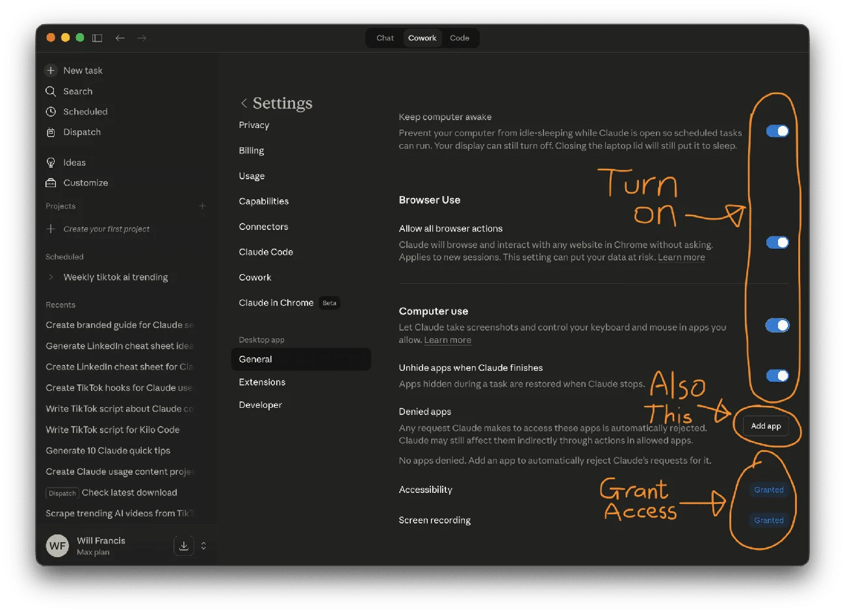Open Search in the sidebar
The height and width of the screenshot is (613, 845).
coord(78,92)
